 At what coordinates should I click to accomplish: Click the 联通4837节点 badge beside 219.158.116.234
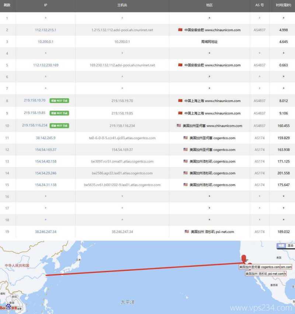pos(60,125)
